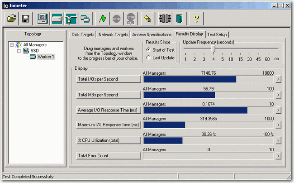Collapse the SSD manager tree node
The image size is (294, 183).
click(x=19, y=51)
